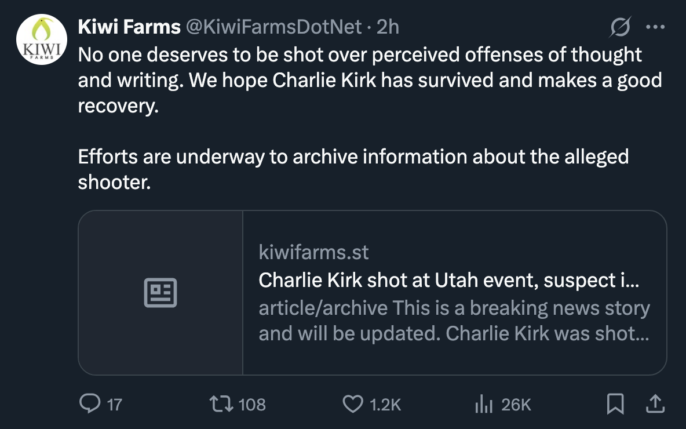Click the 26K views count
Viewport: 686px width, 429px height.
pyautogui.click(x=516, y=404)
